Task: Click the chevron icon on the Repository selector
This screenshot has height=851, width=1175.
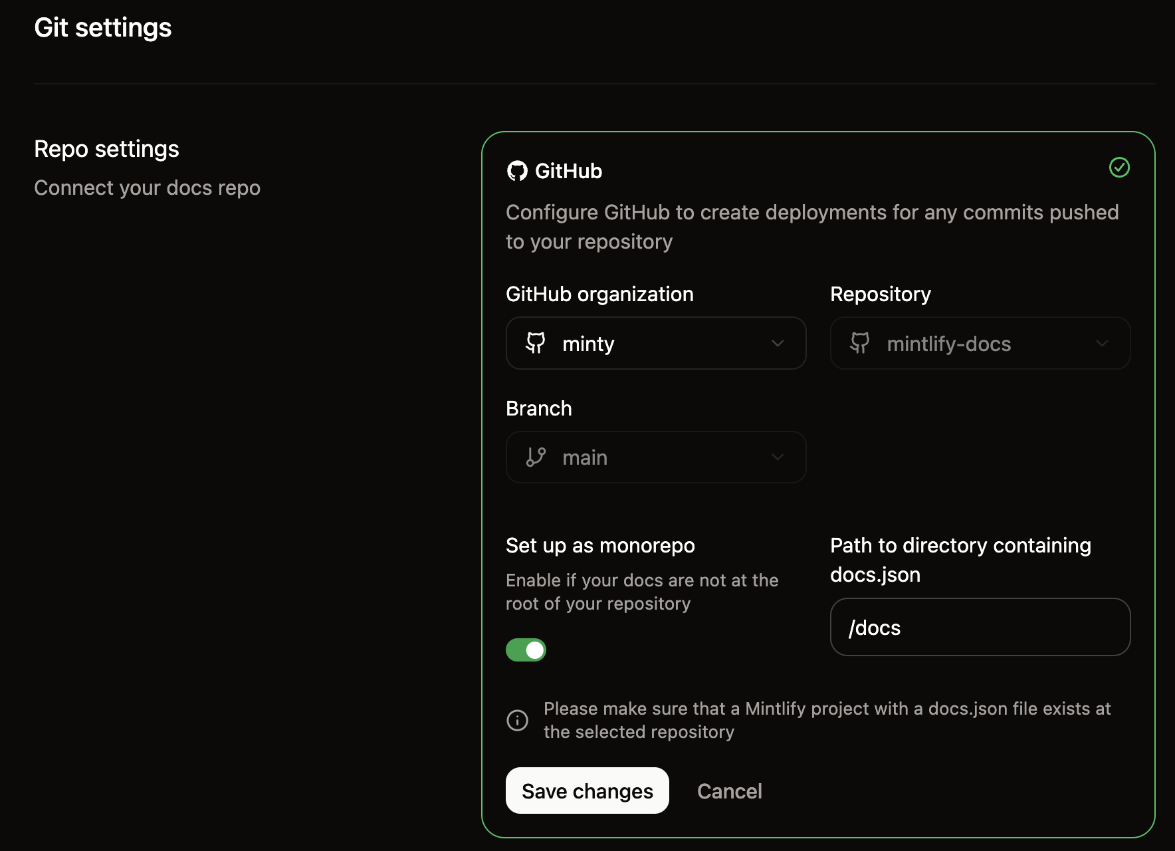Action: [1103, 344]
